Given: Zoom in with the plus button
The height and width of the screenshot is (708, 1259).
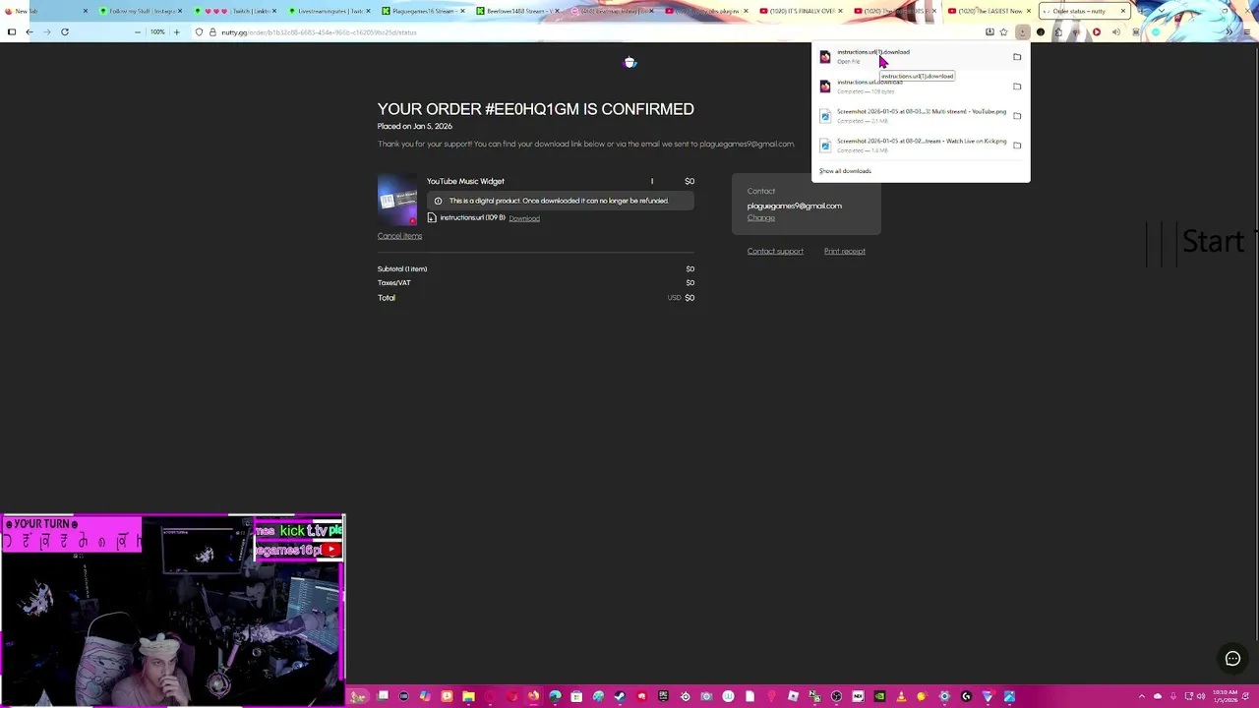Looking at the screenshot, I should 176,32.
